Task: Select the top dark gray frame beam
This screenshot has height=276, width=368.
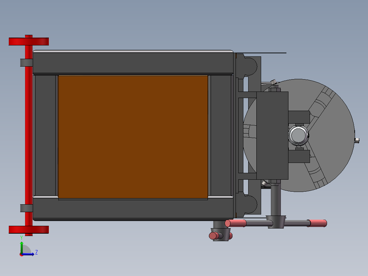Action: (133, 63)
